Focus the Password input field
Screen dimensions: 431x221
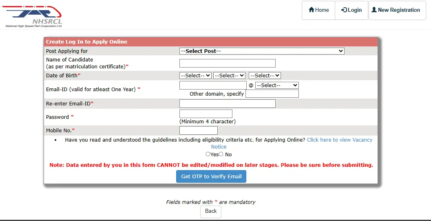point(206,114)
